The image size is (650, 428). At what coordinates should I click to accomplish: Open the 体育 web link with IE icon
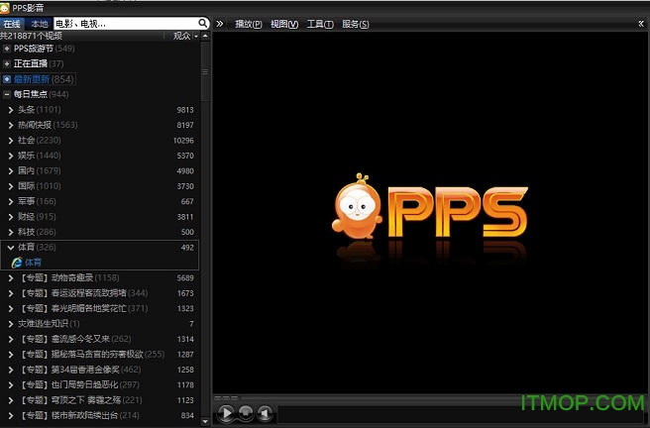click(x=27, y=263)
